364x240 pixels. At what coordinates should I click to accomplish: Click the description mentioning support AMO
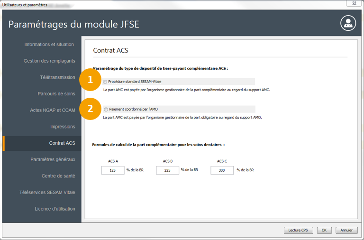182,118
